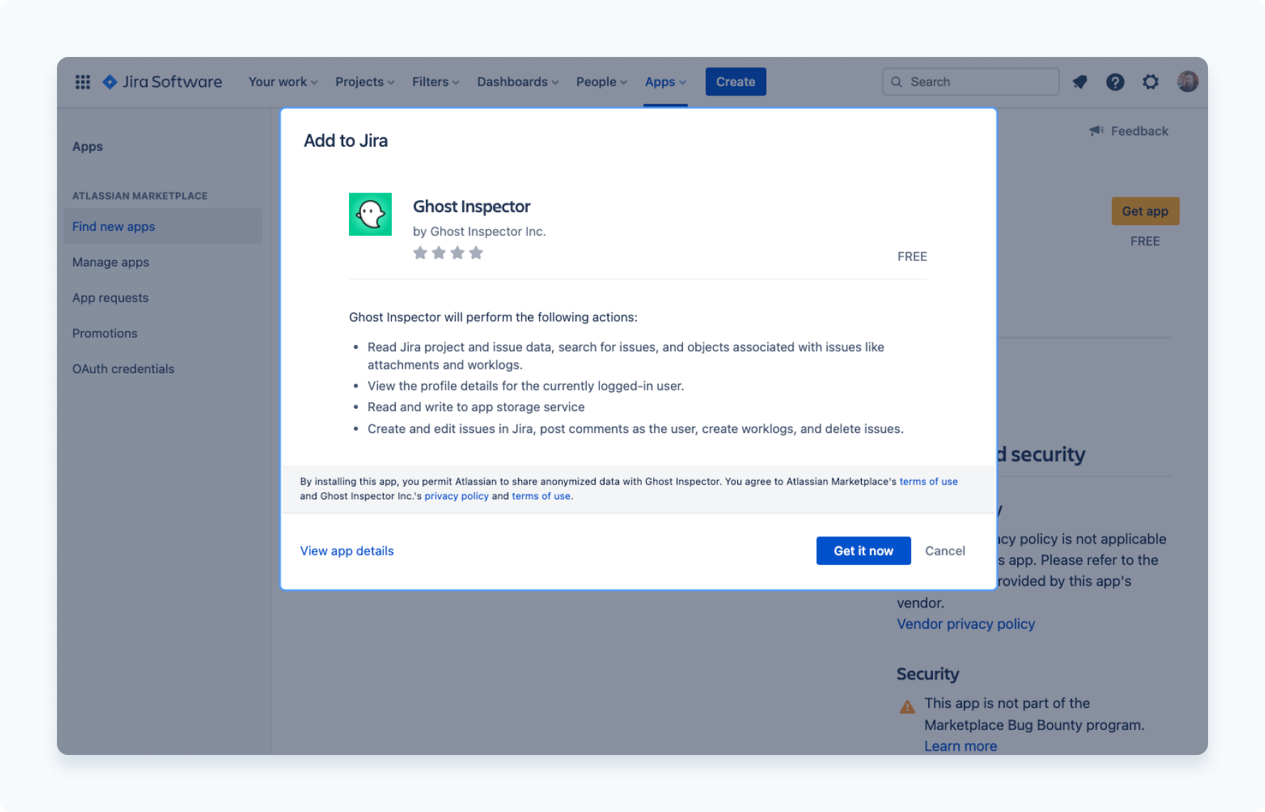Click the 'Get it now' button
The height and width of the screenshot is (812, 1265).
(x=863, y=551)
